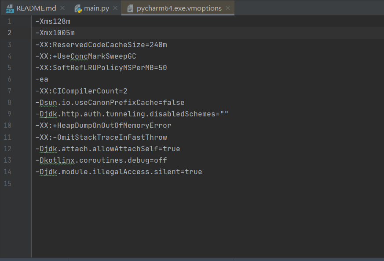Screen dimensions: 384x261
Task: Click the config file icon on vmoptions tab
Action: 129,8
